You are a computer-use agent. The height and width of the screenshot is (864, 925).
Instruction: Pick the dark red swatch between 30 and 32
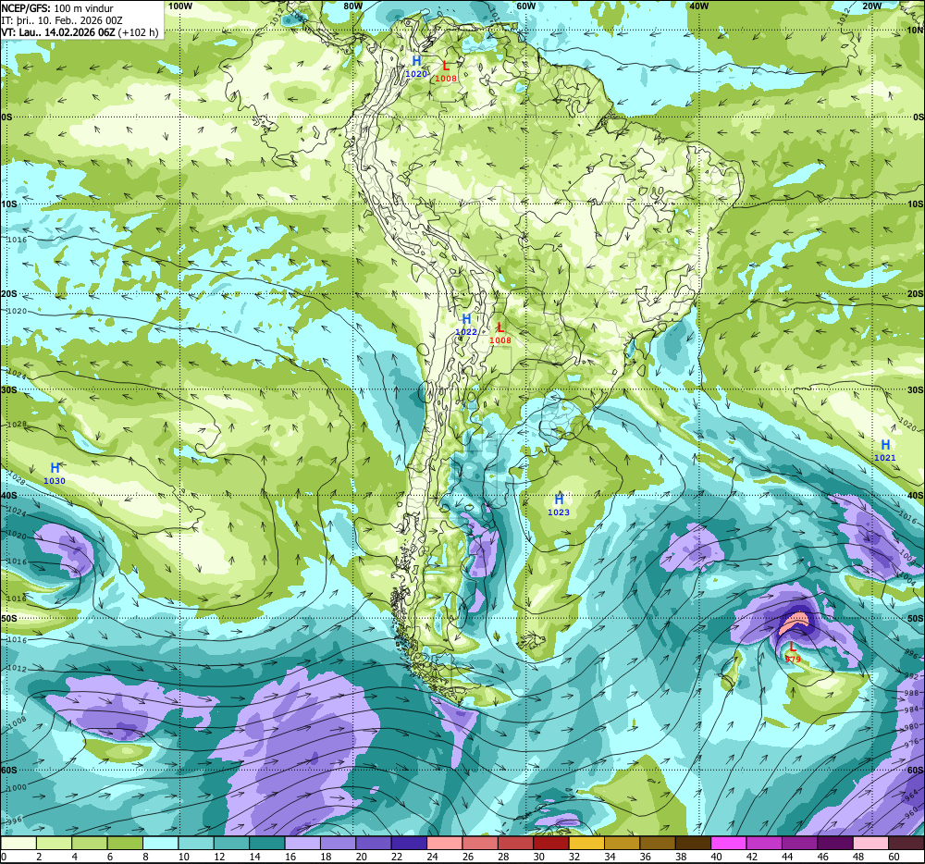pyautogui.click(x=551, y=843)
